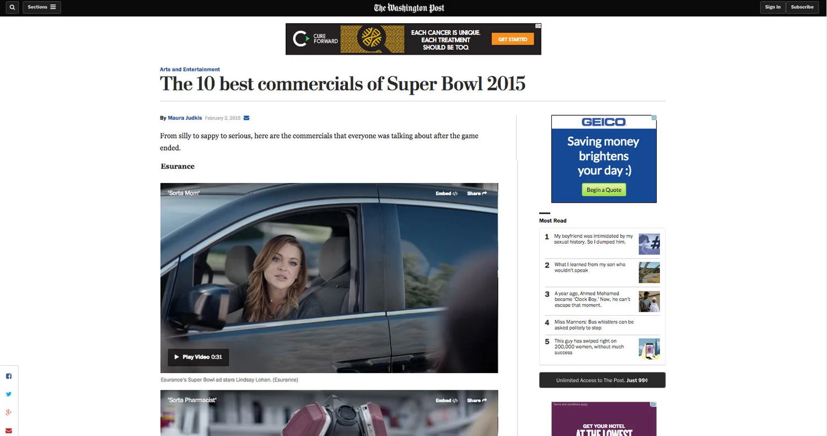Share article on Facebook
This screenshot has height=436, width=827.
coord(9,376)
